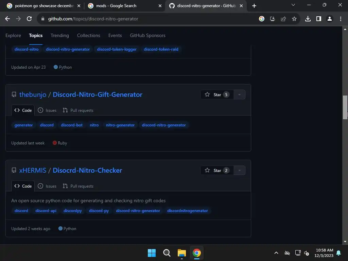This screenshot has height=261, width=348.
Task: Open taskbar Search icon
Action: (167, 253)
